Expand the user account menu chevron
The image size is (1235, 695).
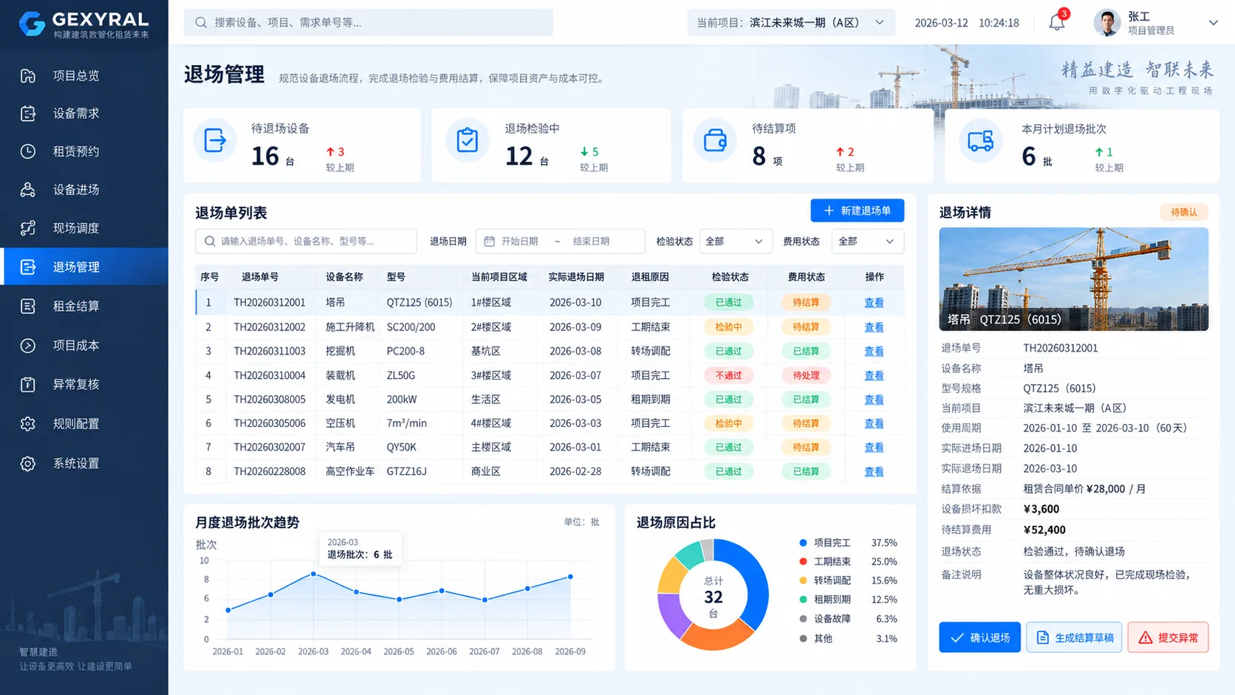1213,23
